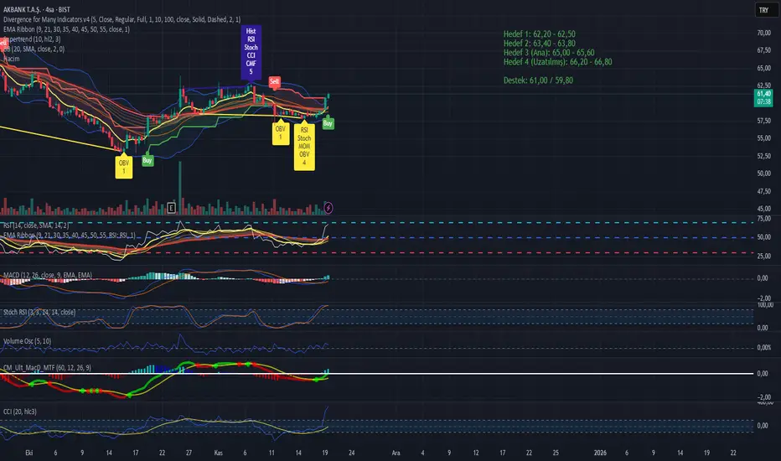Click the E earnings marker on the volume bars
Screen dimensions: 781x461
(171, 208)
